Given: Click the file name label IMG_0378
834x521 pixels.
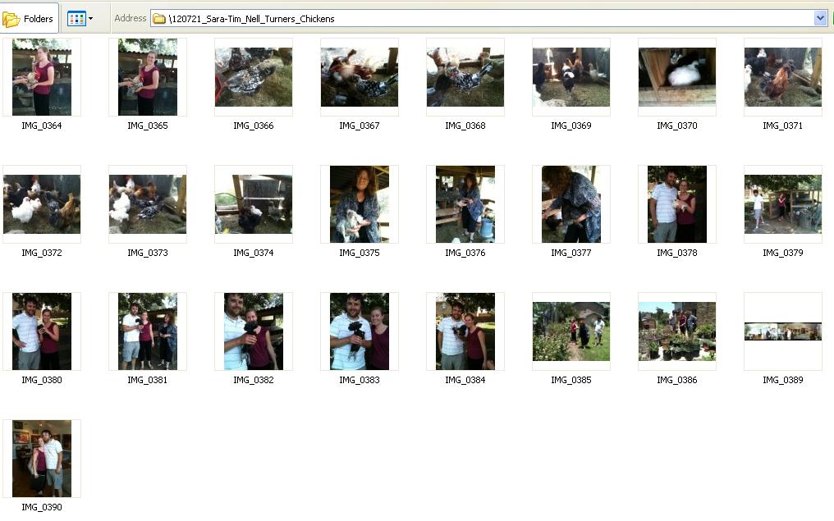Looking at the screenshot, I should point(676,253).
